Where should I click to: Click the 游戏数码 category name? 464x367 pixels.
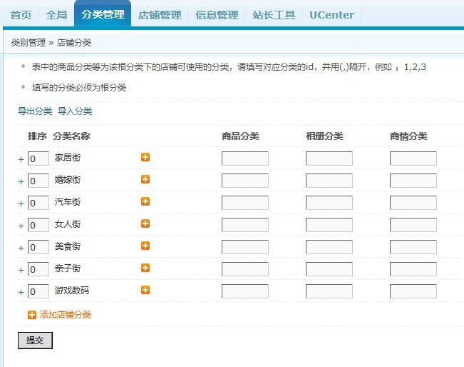point(72,290)
